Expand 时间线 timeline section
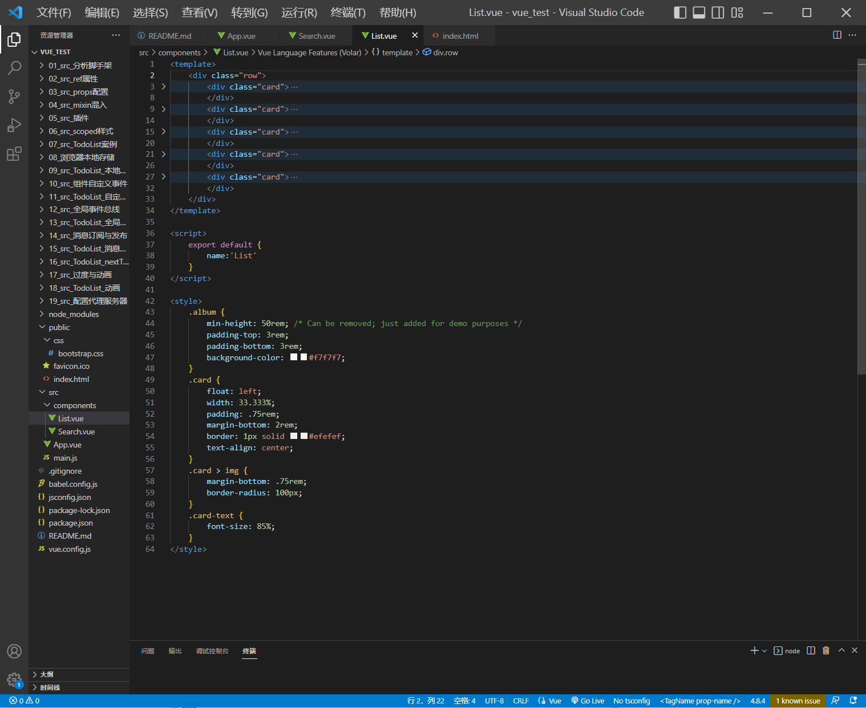 (79, 687)
